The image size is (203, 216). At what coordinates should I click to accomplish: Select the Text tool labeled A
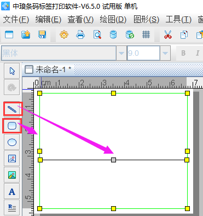click(x=12, y=191)
